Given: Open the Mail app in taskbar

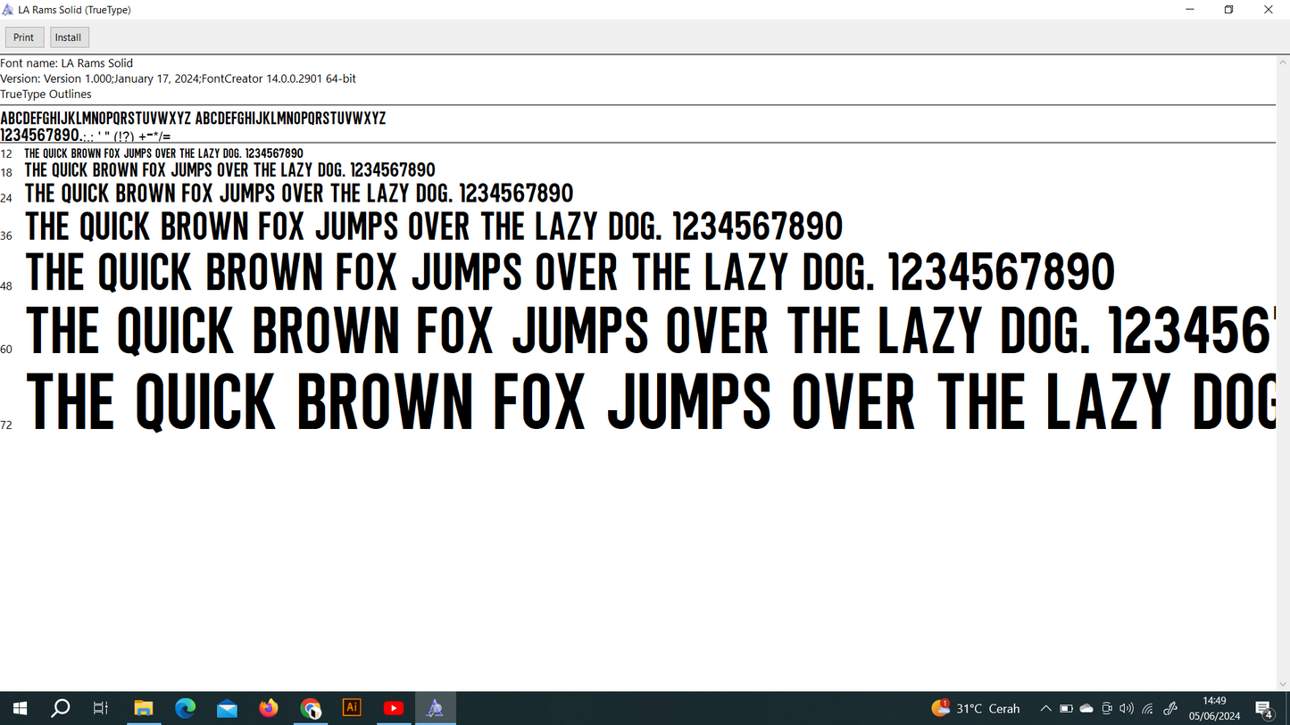Looking at the screenshot, I should (x=227, y=708).
